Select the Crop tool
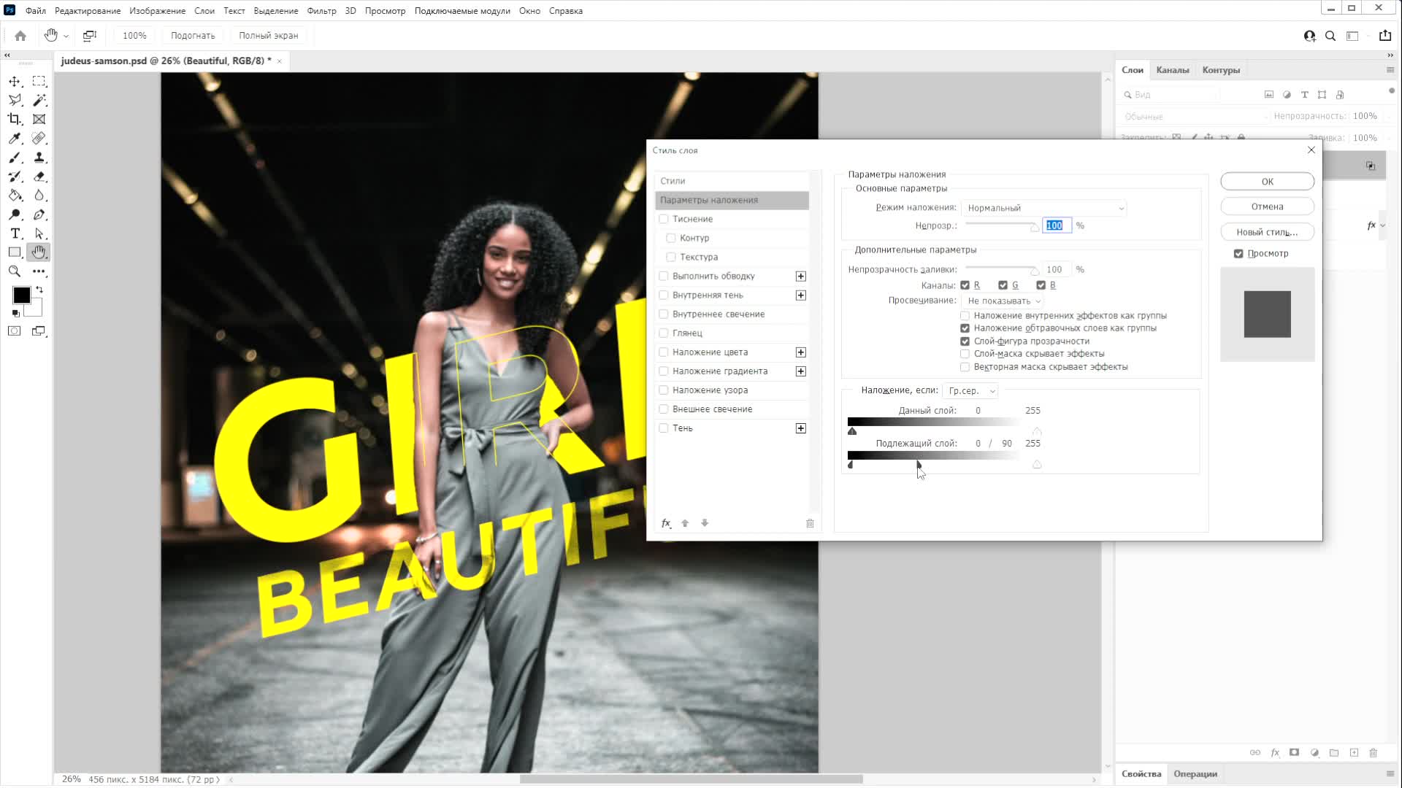This screenshot has height=788, width=1402. [15, 119]
